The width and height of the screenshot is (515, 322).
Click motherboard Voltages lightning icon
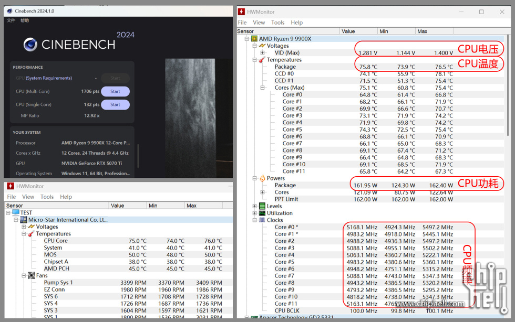coord(31,227)
